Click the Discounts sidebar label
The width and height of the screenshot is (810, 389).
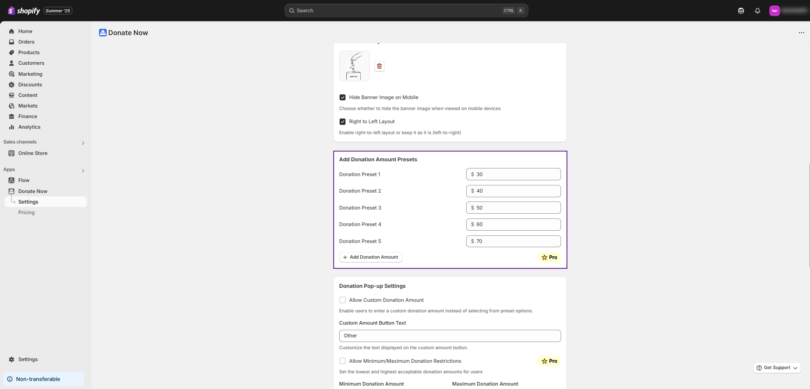pyautogui.click(x=30, y=85)
